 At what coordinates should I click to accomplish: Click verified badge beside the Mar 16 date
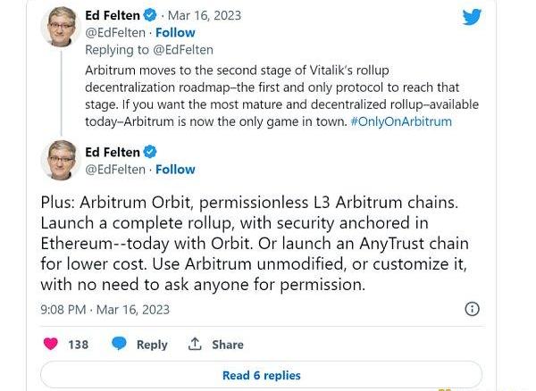click(x=150, y=15)
